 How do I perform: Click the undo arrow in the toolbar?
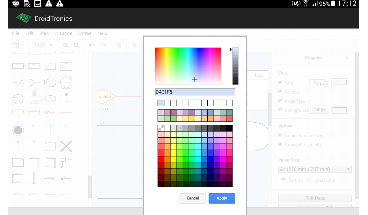pos(92,45)
